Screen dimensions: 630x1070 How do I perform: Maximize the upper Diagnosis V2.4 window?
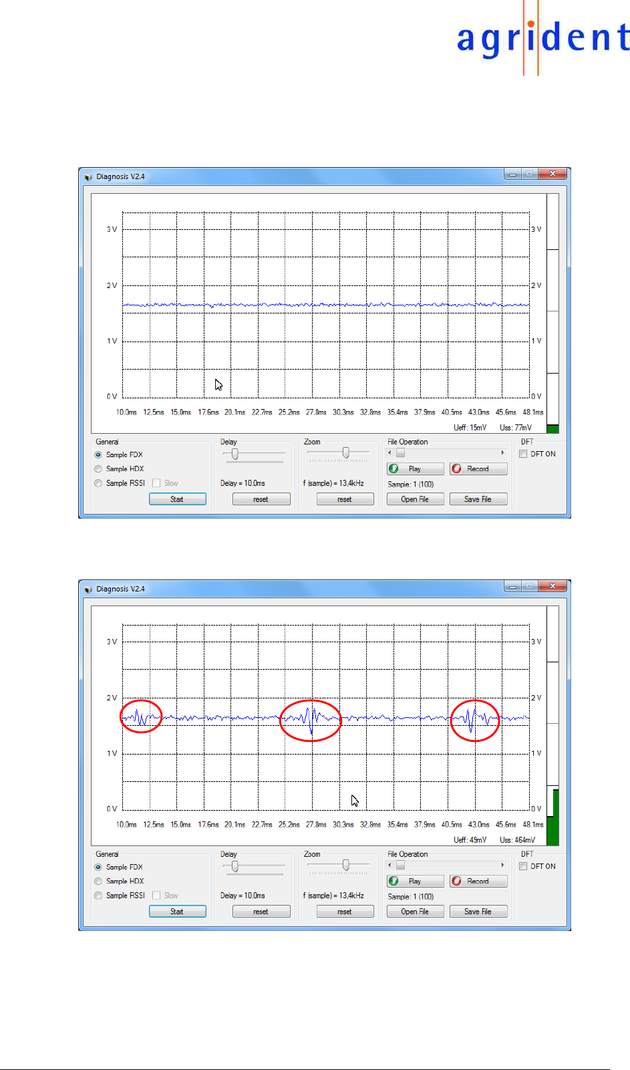click(529, 174)
